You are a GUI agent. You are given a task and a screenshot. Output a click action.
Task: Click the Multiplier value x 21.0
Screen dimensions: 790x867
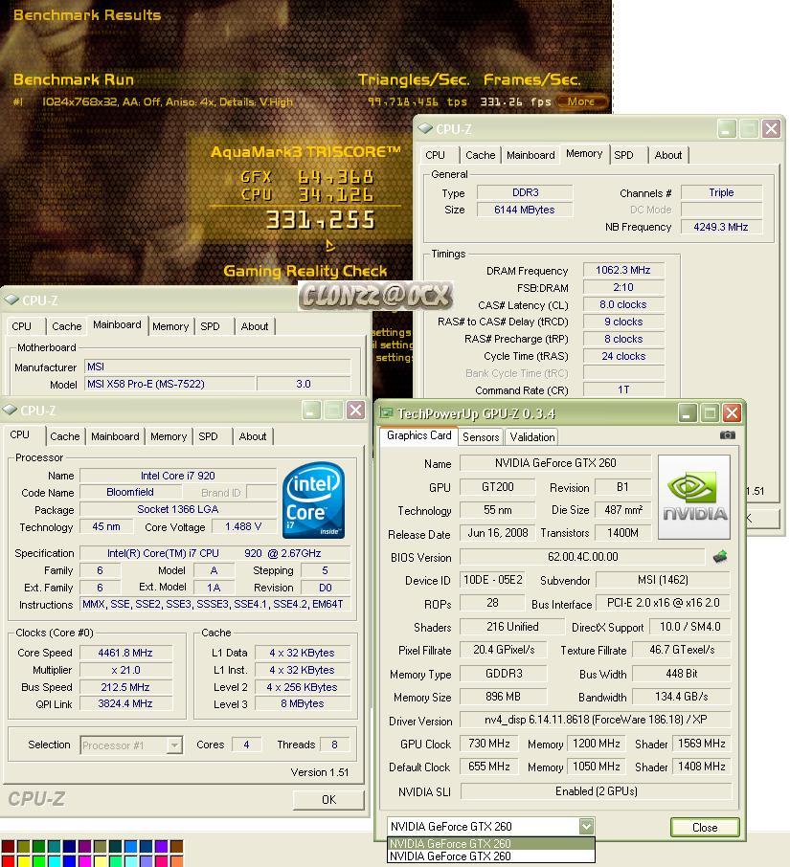(x=125, y=670)
